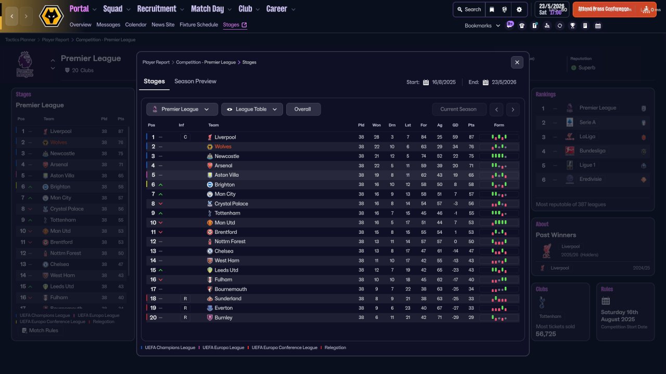Click the Wolves team name in league table
This screenshot has height=374, width=666.
coord(223,147)
